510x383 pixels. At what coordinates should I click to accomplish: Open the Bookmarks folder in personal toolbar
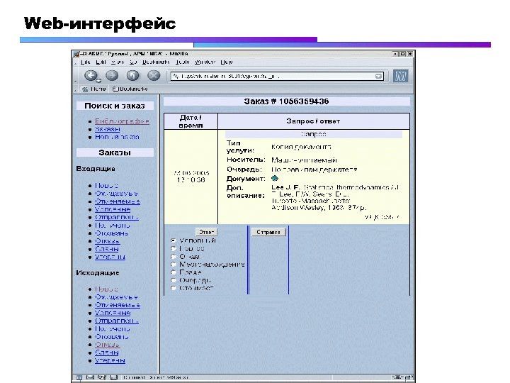[130, 89]
